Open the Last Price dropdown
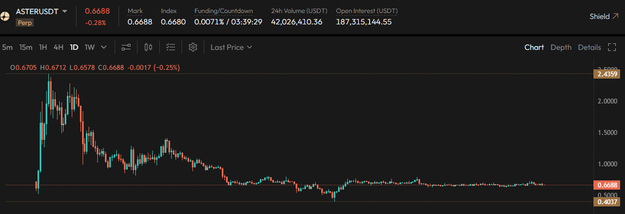This screenshot has height=214, width=625. click(x=231, y=47)
